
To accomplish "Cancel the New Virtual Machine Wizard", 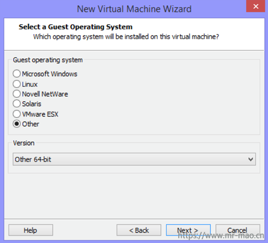I will (238, 230).
